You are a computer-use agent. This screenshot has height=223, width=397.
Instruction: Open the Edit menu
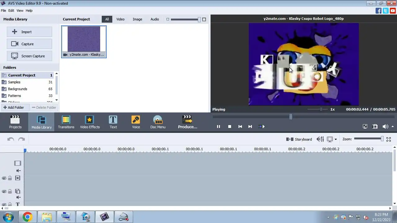pos(11,11)
